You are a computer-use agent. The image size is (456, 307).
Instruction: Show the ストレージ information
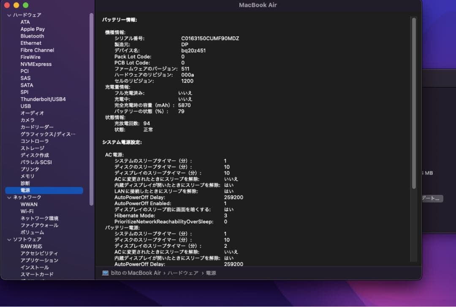pos(33,148)
